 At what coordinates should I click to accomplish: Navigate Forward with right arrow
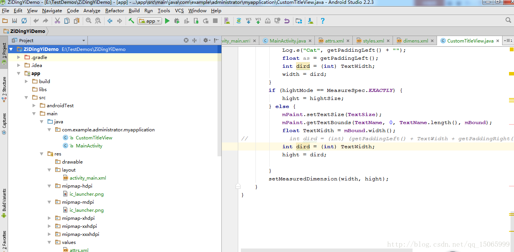point(119,21)
